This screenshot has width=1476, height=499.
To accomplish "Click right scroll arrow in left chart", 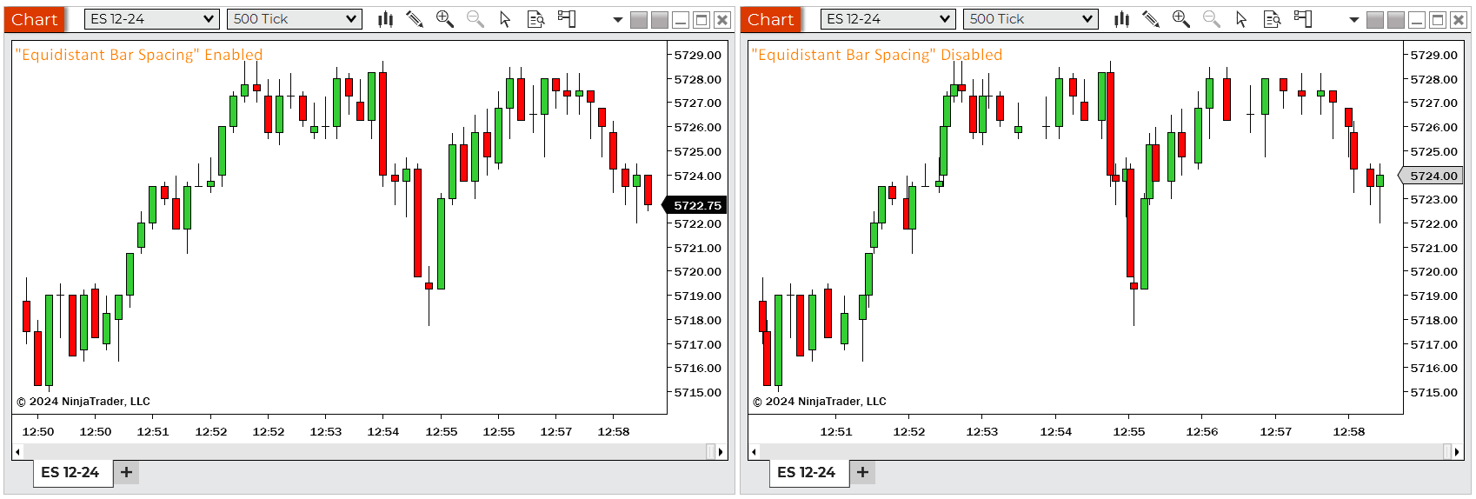I will point(721,452).
